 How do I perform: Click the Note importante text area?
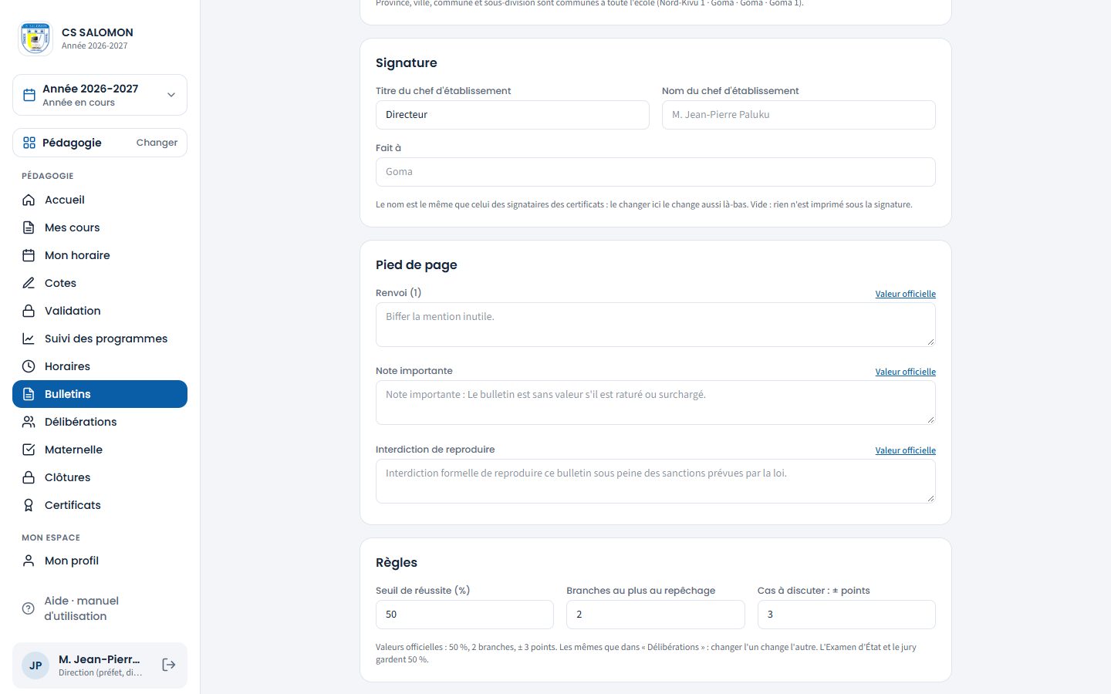coord(656,403)
